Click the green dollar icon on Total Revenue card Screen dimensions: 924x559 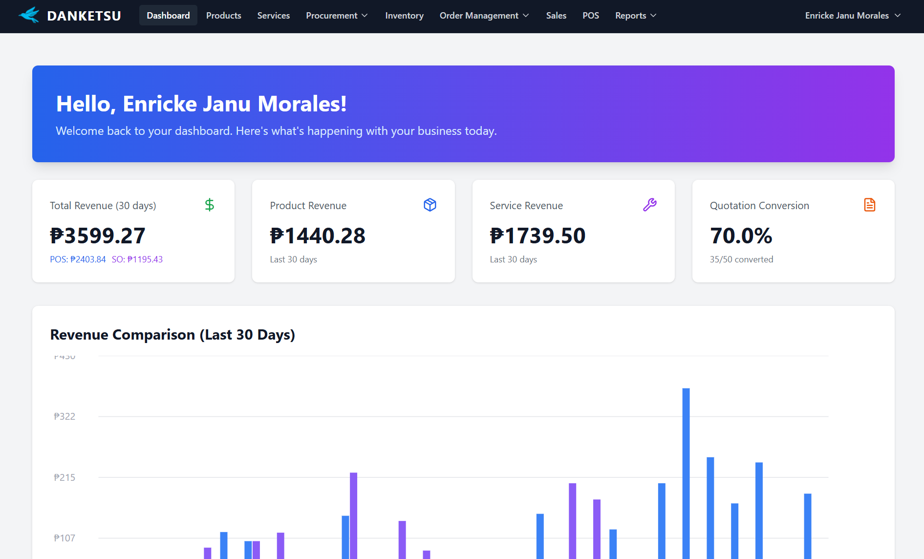[x=210, y=205]
